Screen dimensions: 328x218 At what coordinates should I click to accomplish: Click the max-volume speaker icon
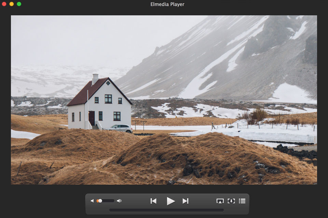(119, 201)
